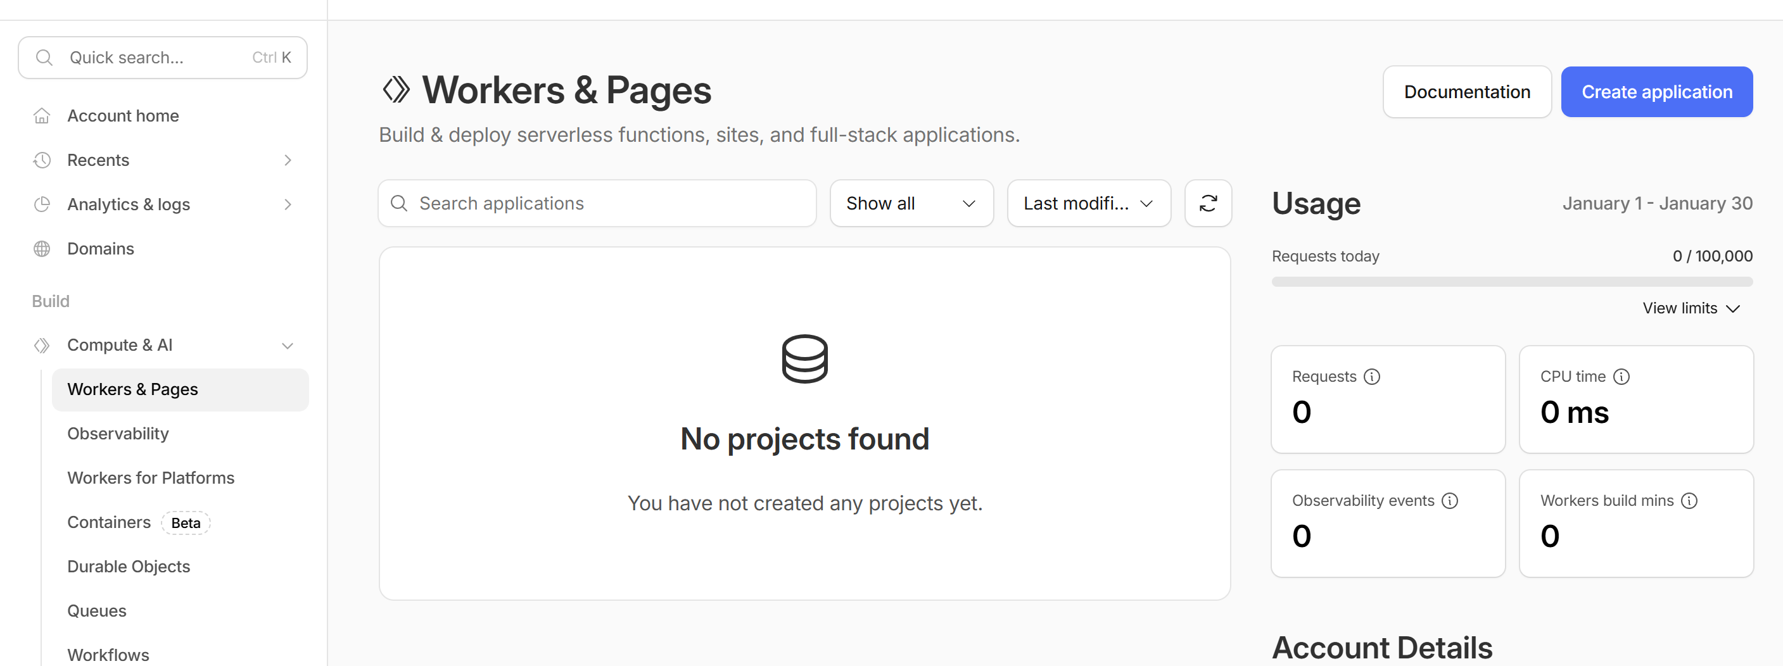Click the CPU time usage card
1783x666 pixels.
pos(1635,399)
